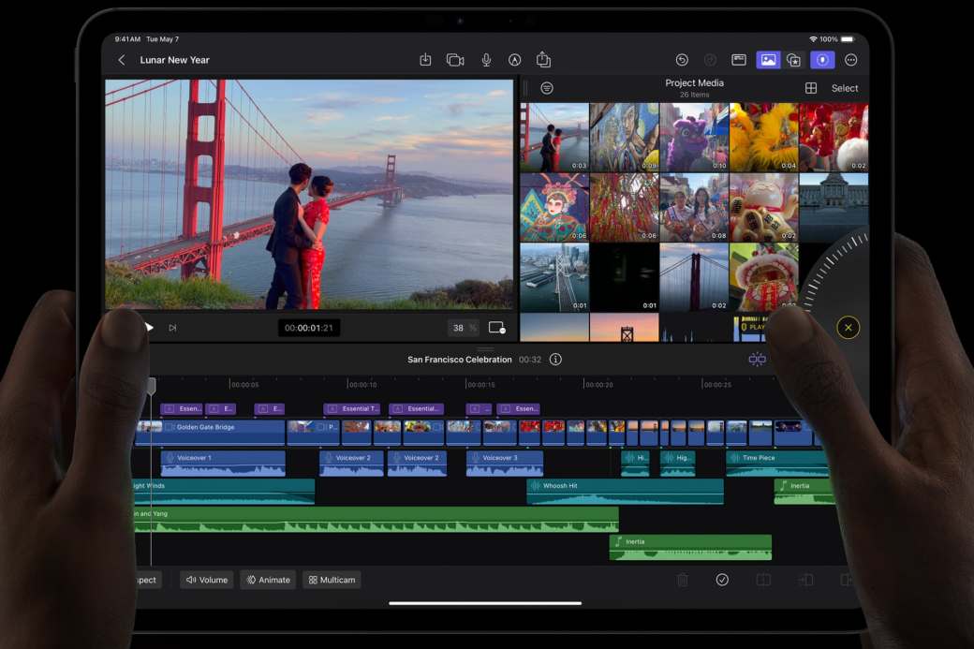The height and width of the screenshot is (649, 974).
Task: Select the Yin and Yang music clip
Action: [376, 520]
